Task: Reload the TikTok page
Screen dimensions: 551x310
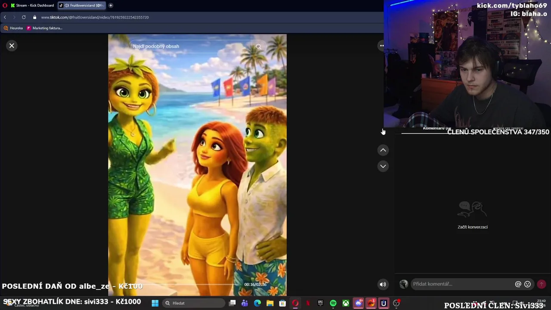Action: coord(24,17)
